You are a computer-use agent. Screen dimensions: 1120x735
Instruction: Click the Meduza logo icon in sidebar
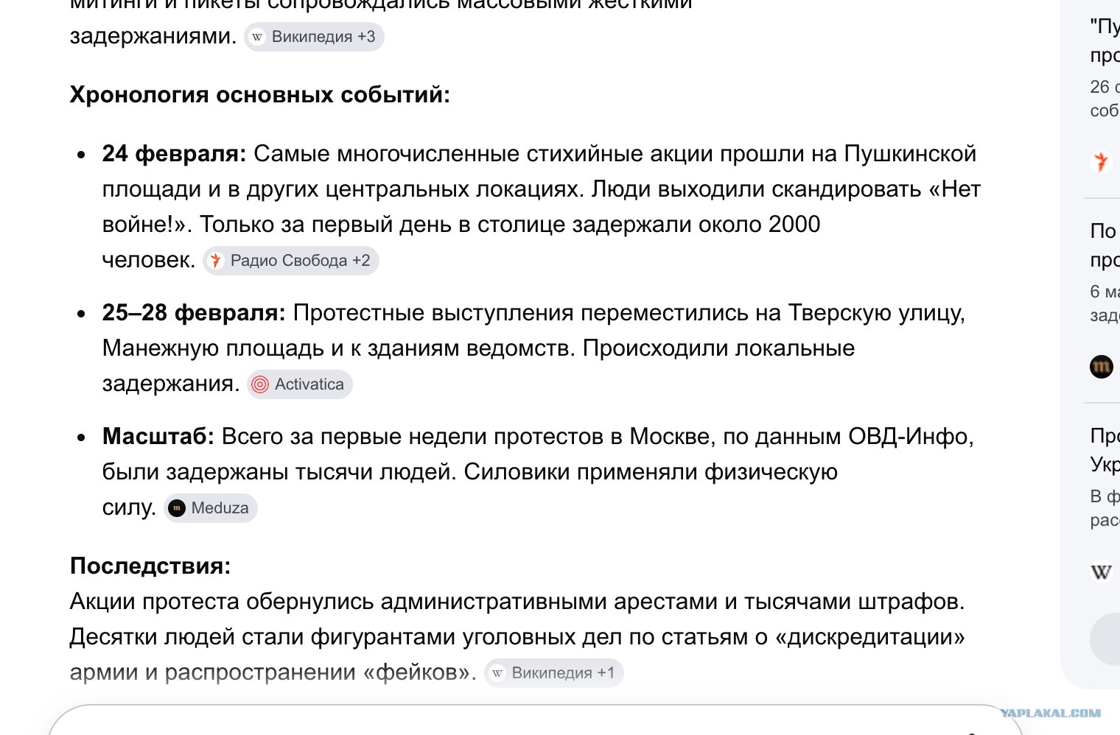1102,366
